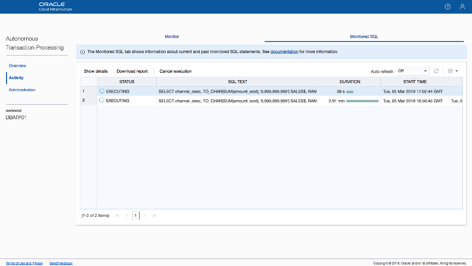Open the documentation link
Screen dimensions: 472x266
pyautogui.click(x=284, y=52)
